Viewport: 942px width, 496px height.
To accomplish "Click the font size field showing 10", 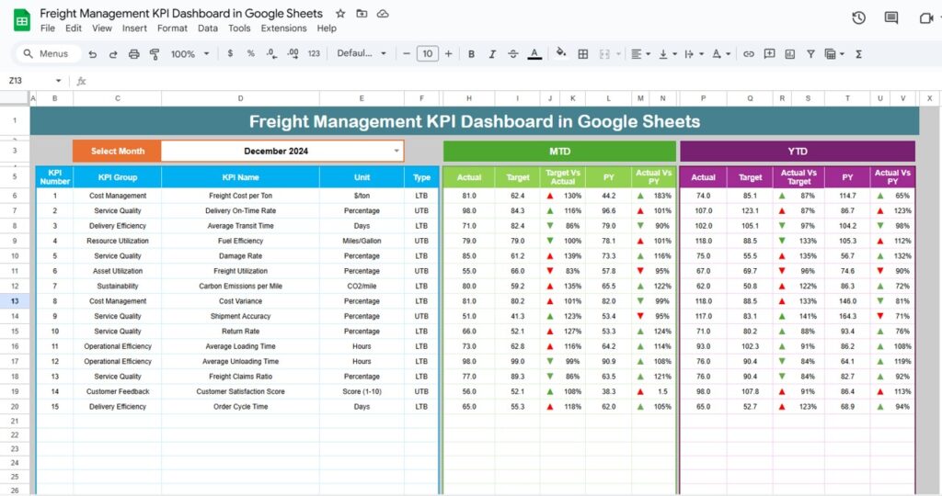I will click(427, 54).
